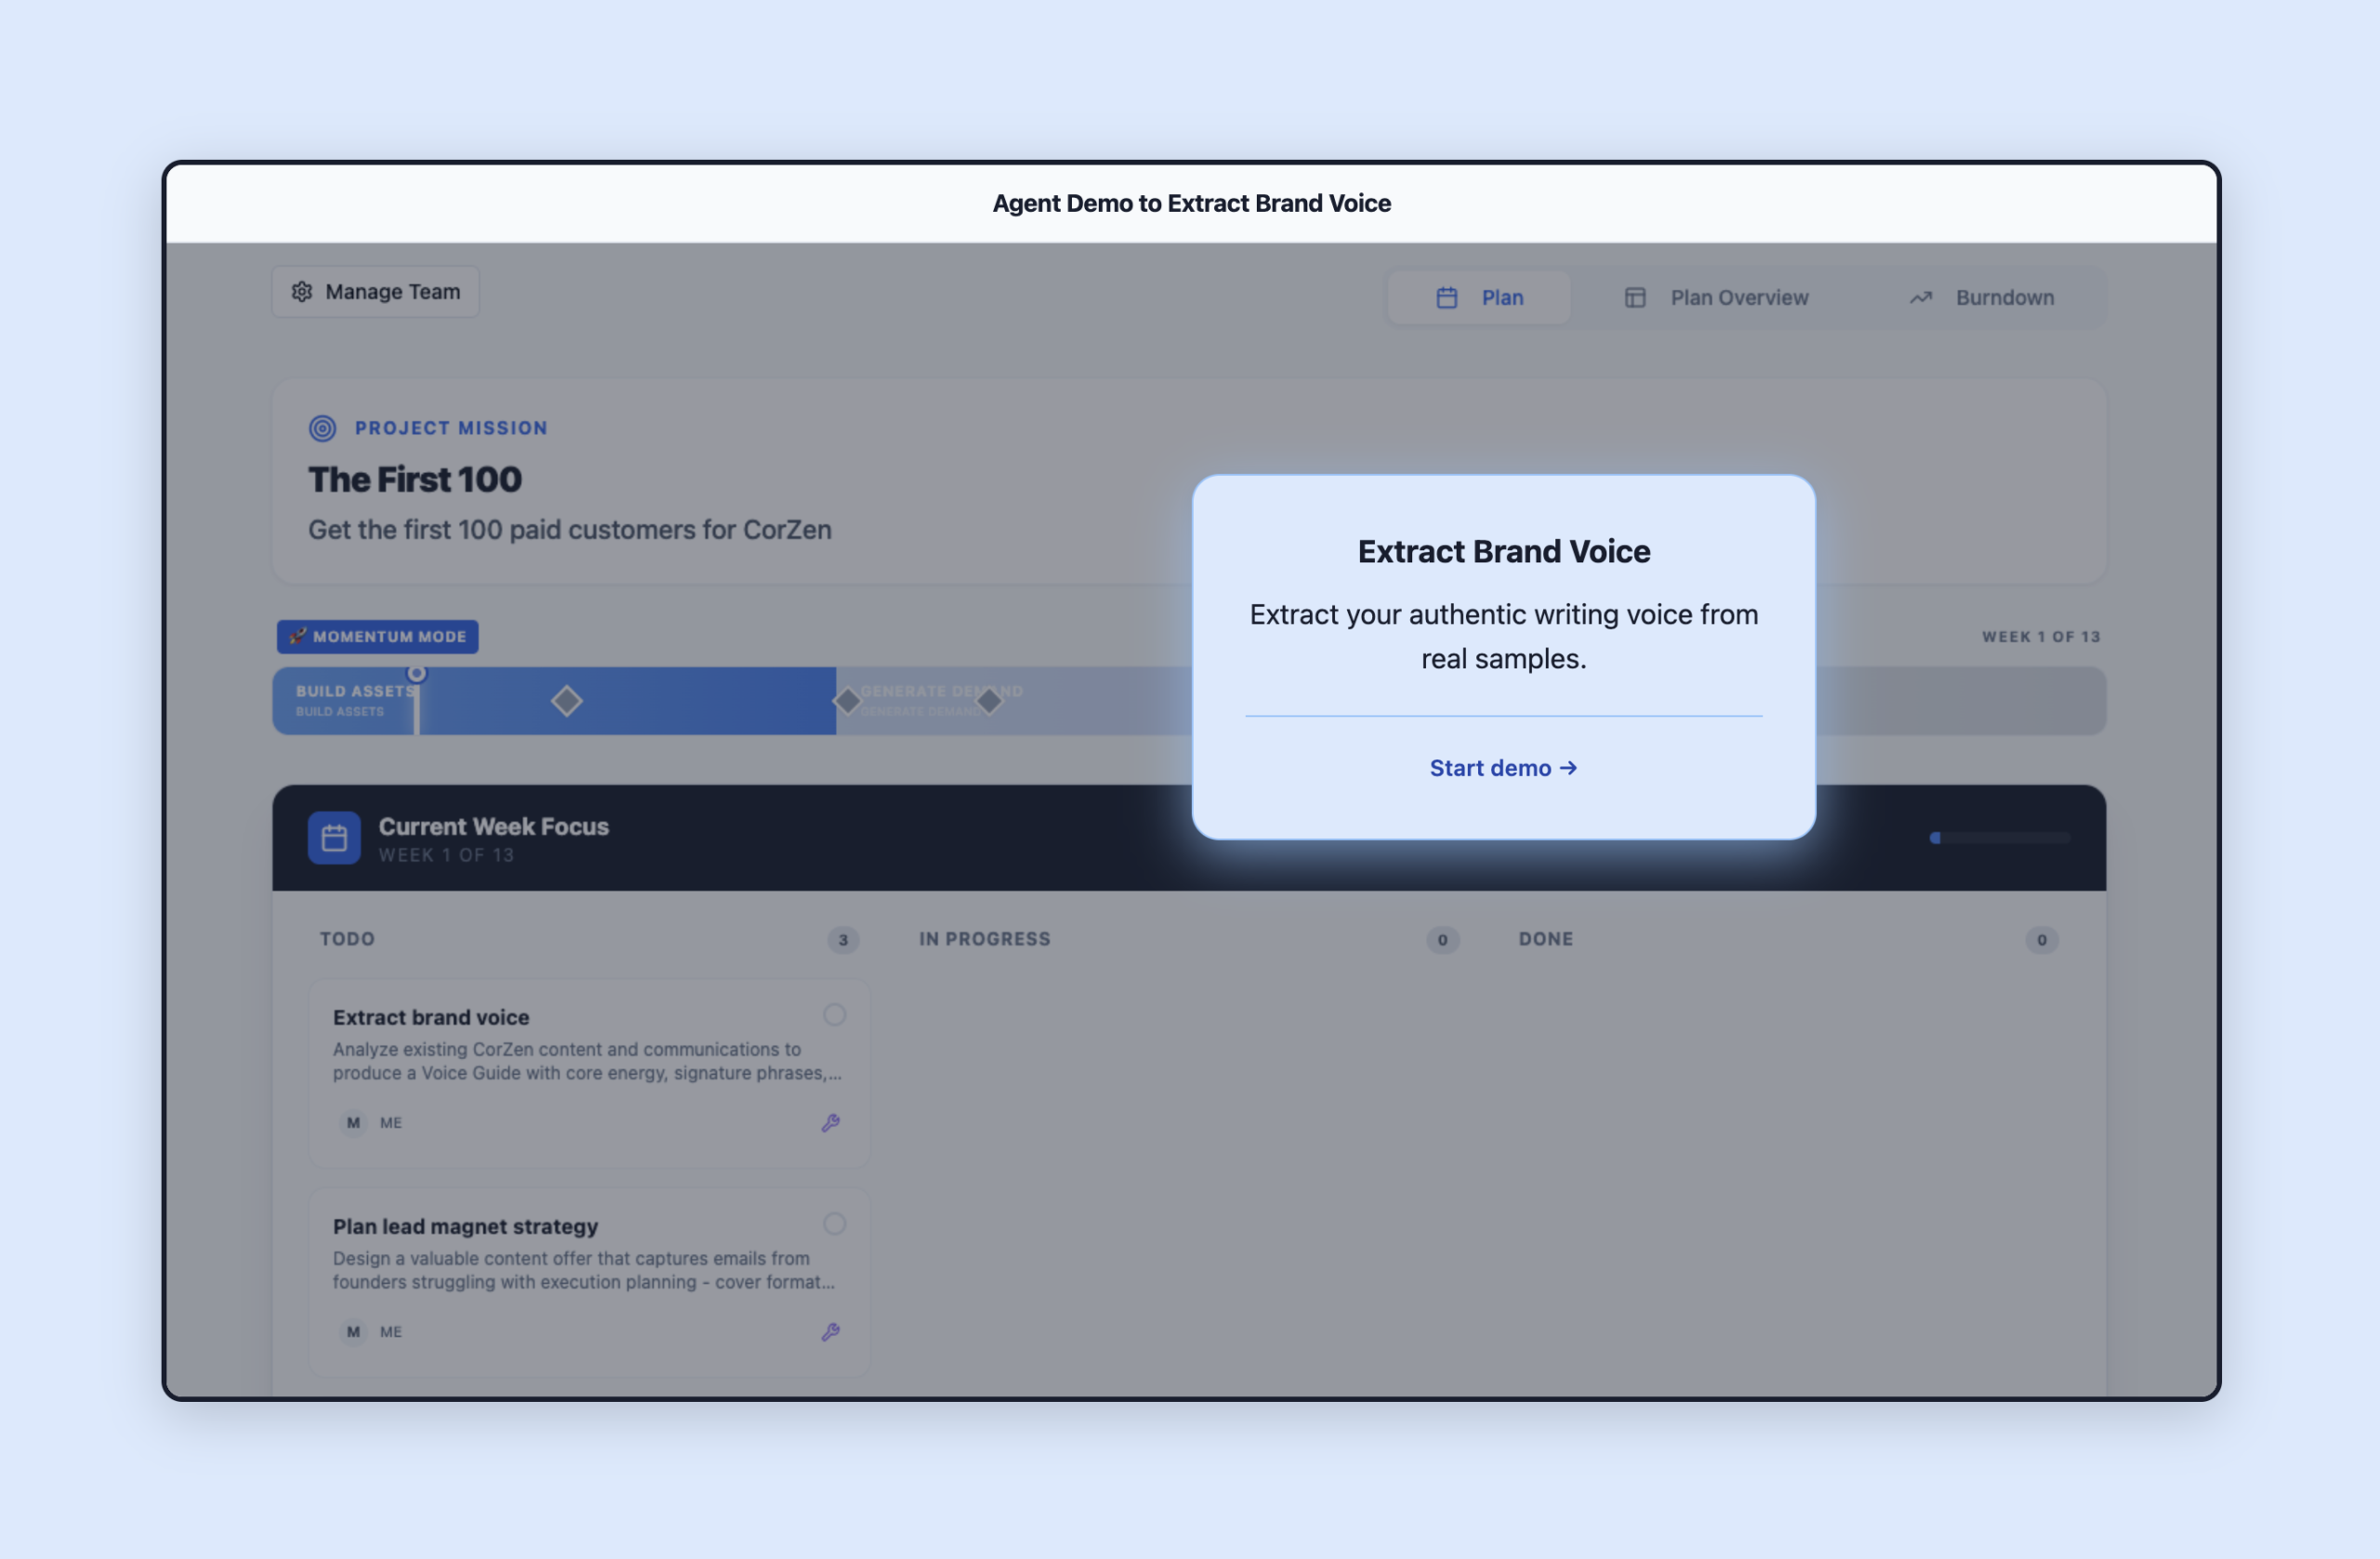Click the Burndown trend-line icon
2380x1559 pixels.
(1921, 297)
